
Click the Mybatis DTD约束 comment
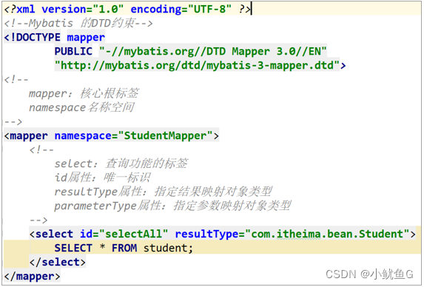click(x=78, y=23)
